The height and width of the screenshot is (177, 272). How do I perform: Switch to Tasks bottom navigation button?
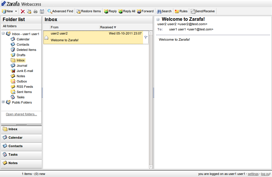click(x=21, y=155)
